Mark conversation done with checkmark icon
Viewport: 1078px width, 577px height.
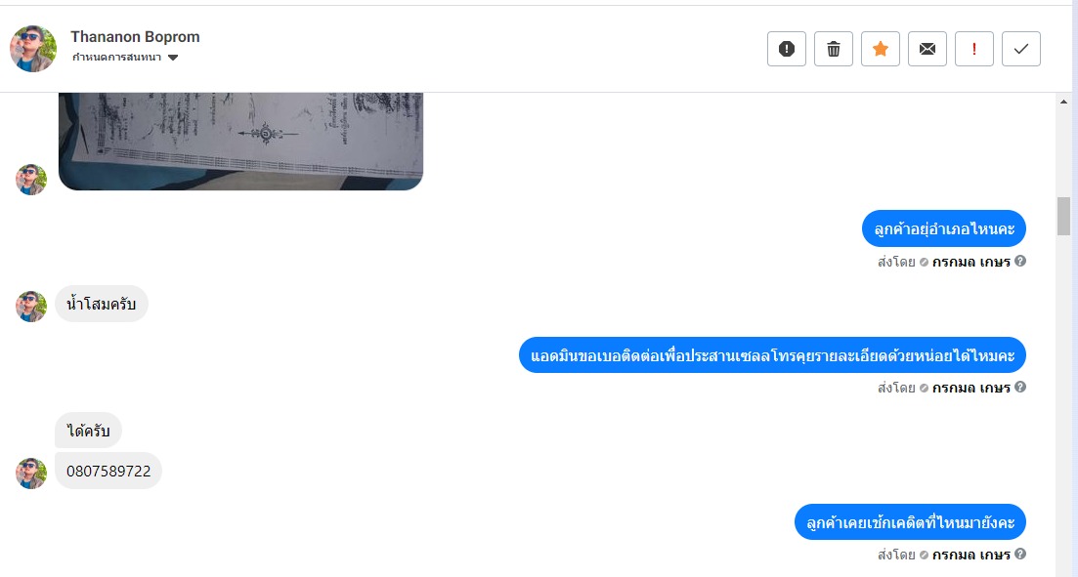pos(1021,49)
